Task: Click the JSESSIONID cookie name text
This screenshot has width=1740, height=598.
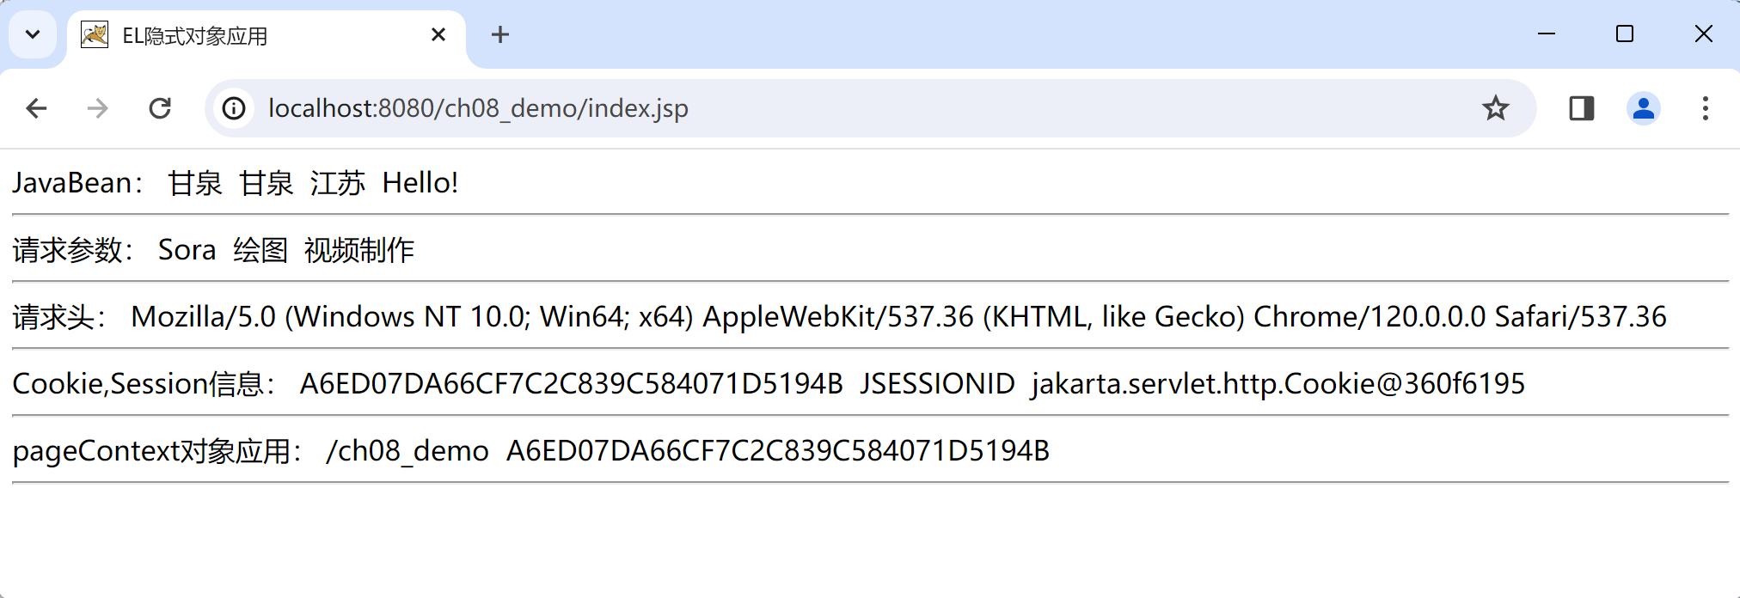Action: pyautogui.click(x=937, y=384)
